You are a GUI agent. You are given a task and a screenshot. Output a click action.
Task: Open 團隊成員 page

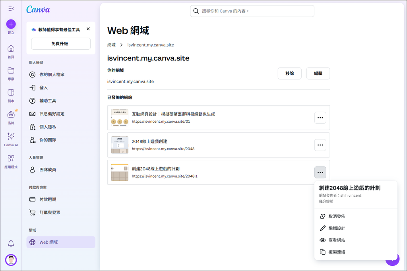61,170
